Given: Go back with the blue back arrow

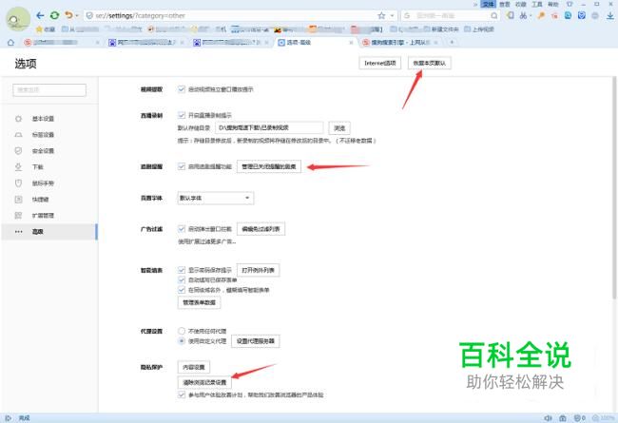Looking at the screenshot, I should pyautogui.click(x=40, y=15).
